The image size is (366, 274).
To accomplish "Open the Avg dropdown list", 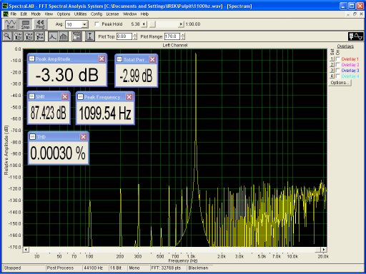I will [x=84, y=24].
